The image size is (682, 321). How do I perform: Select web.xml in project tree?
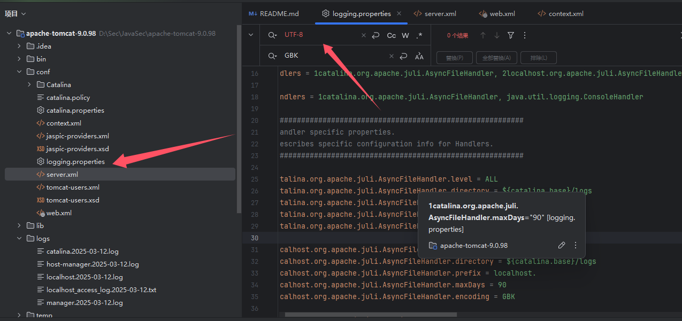pos(59,213)
